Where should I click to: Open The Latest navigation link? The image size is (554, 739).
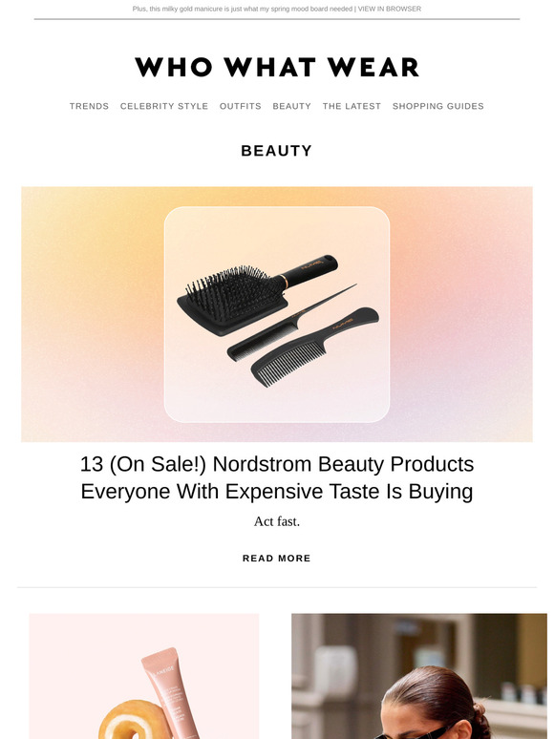tap(352, 106)
